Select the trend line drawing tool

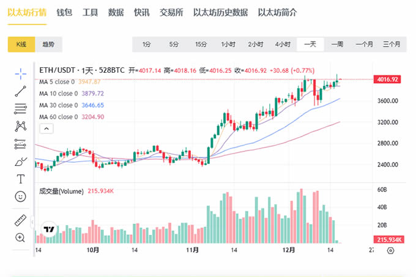coord(21,92)
